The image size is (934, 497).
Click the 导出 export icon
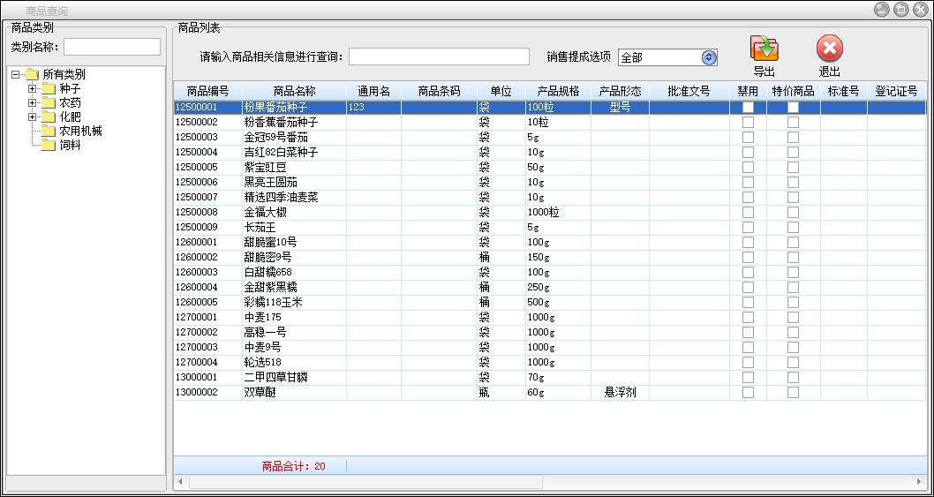pyautogui.click(x=764, y=49)
